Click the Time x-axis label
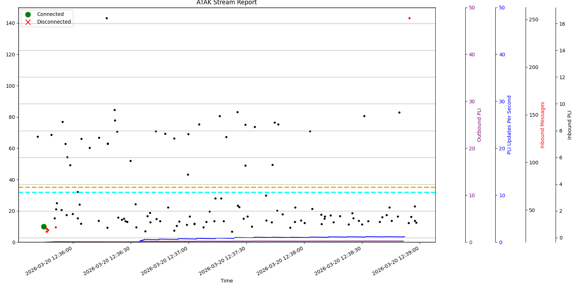This screenshot has width=578, height=289. point(227,281)
